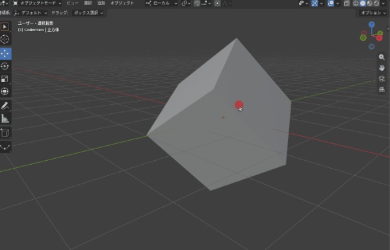
Task: Open the ローカル transform orientation dropdown
Action: [162, 3]
